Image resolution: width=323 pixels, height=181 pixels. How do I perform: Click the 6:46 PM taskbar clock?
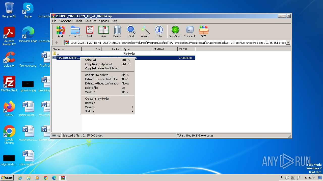(x=310, y=178)
